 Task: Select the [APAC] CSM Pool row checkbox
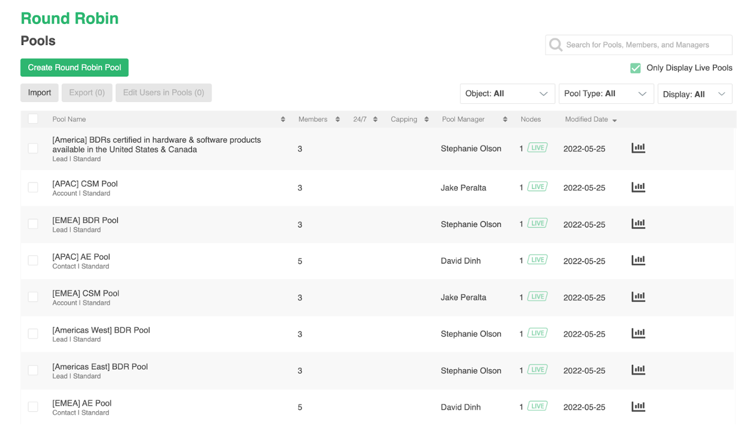pyautogui.click(x=33, y=187)
